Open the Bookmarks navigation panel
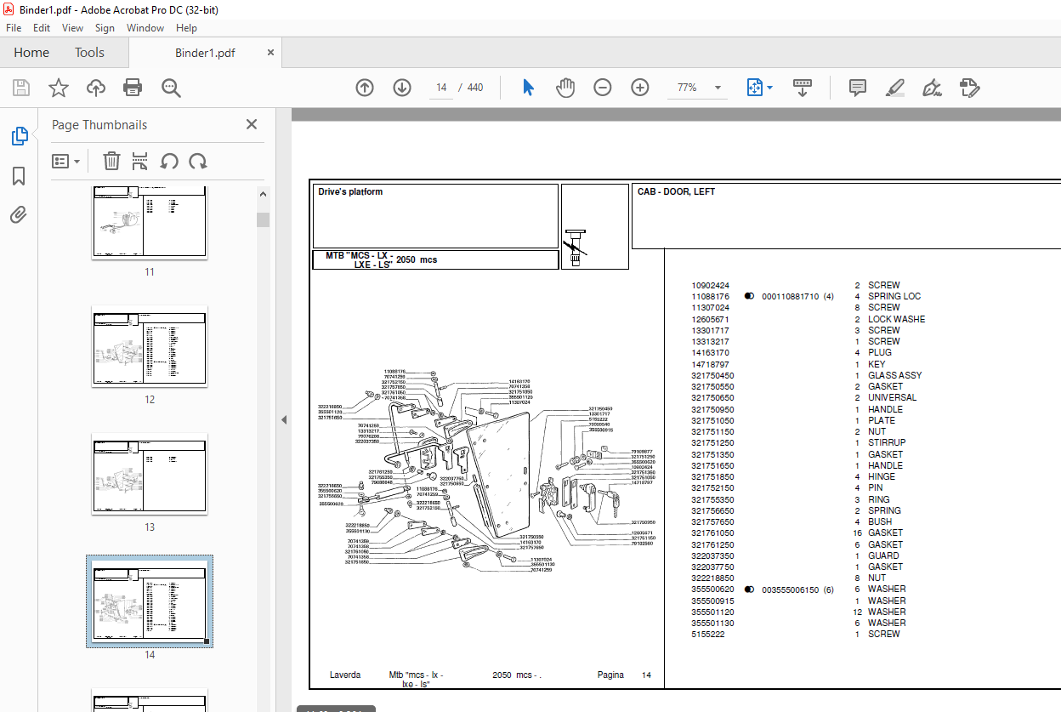Viewport: 1061px width, 712px height. click(x=19, y=176)
